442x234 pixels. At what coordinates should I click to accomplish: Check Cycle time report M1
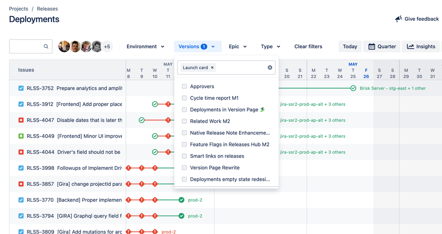coord(184,98)
